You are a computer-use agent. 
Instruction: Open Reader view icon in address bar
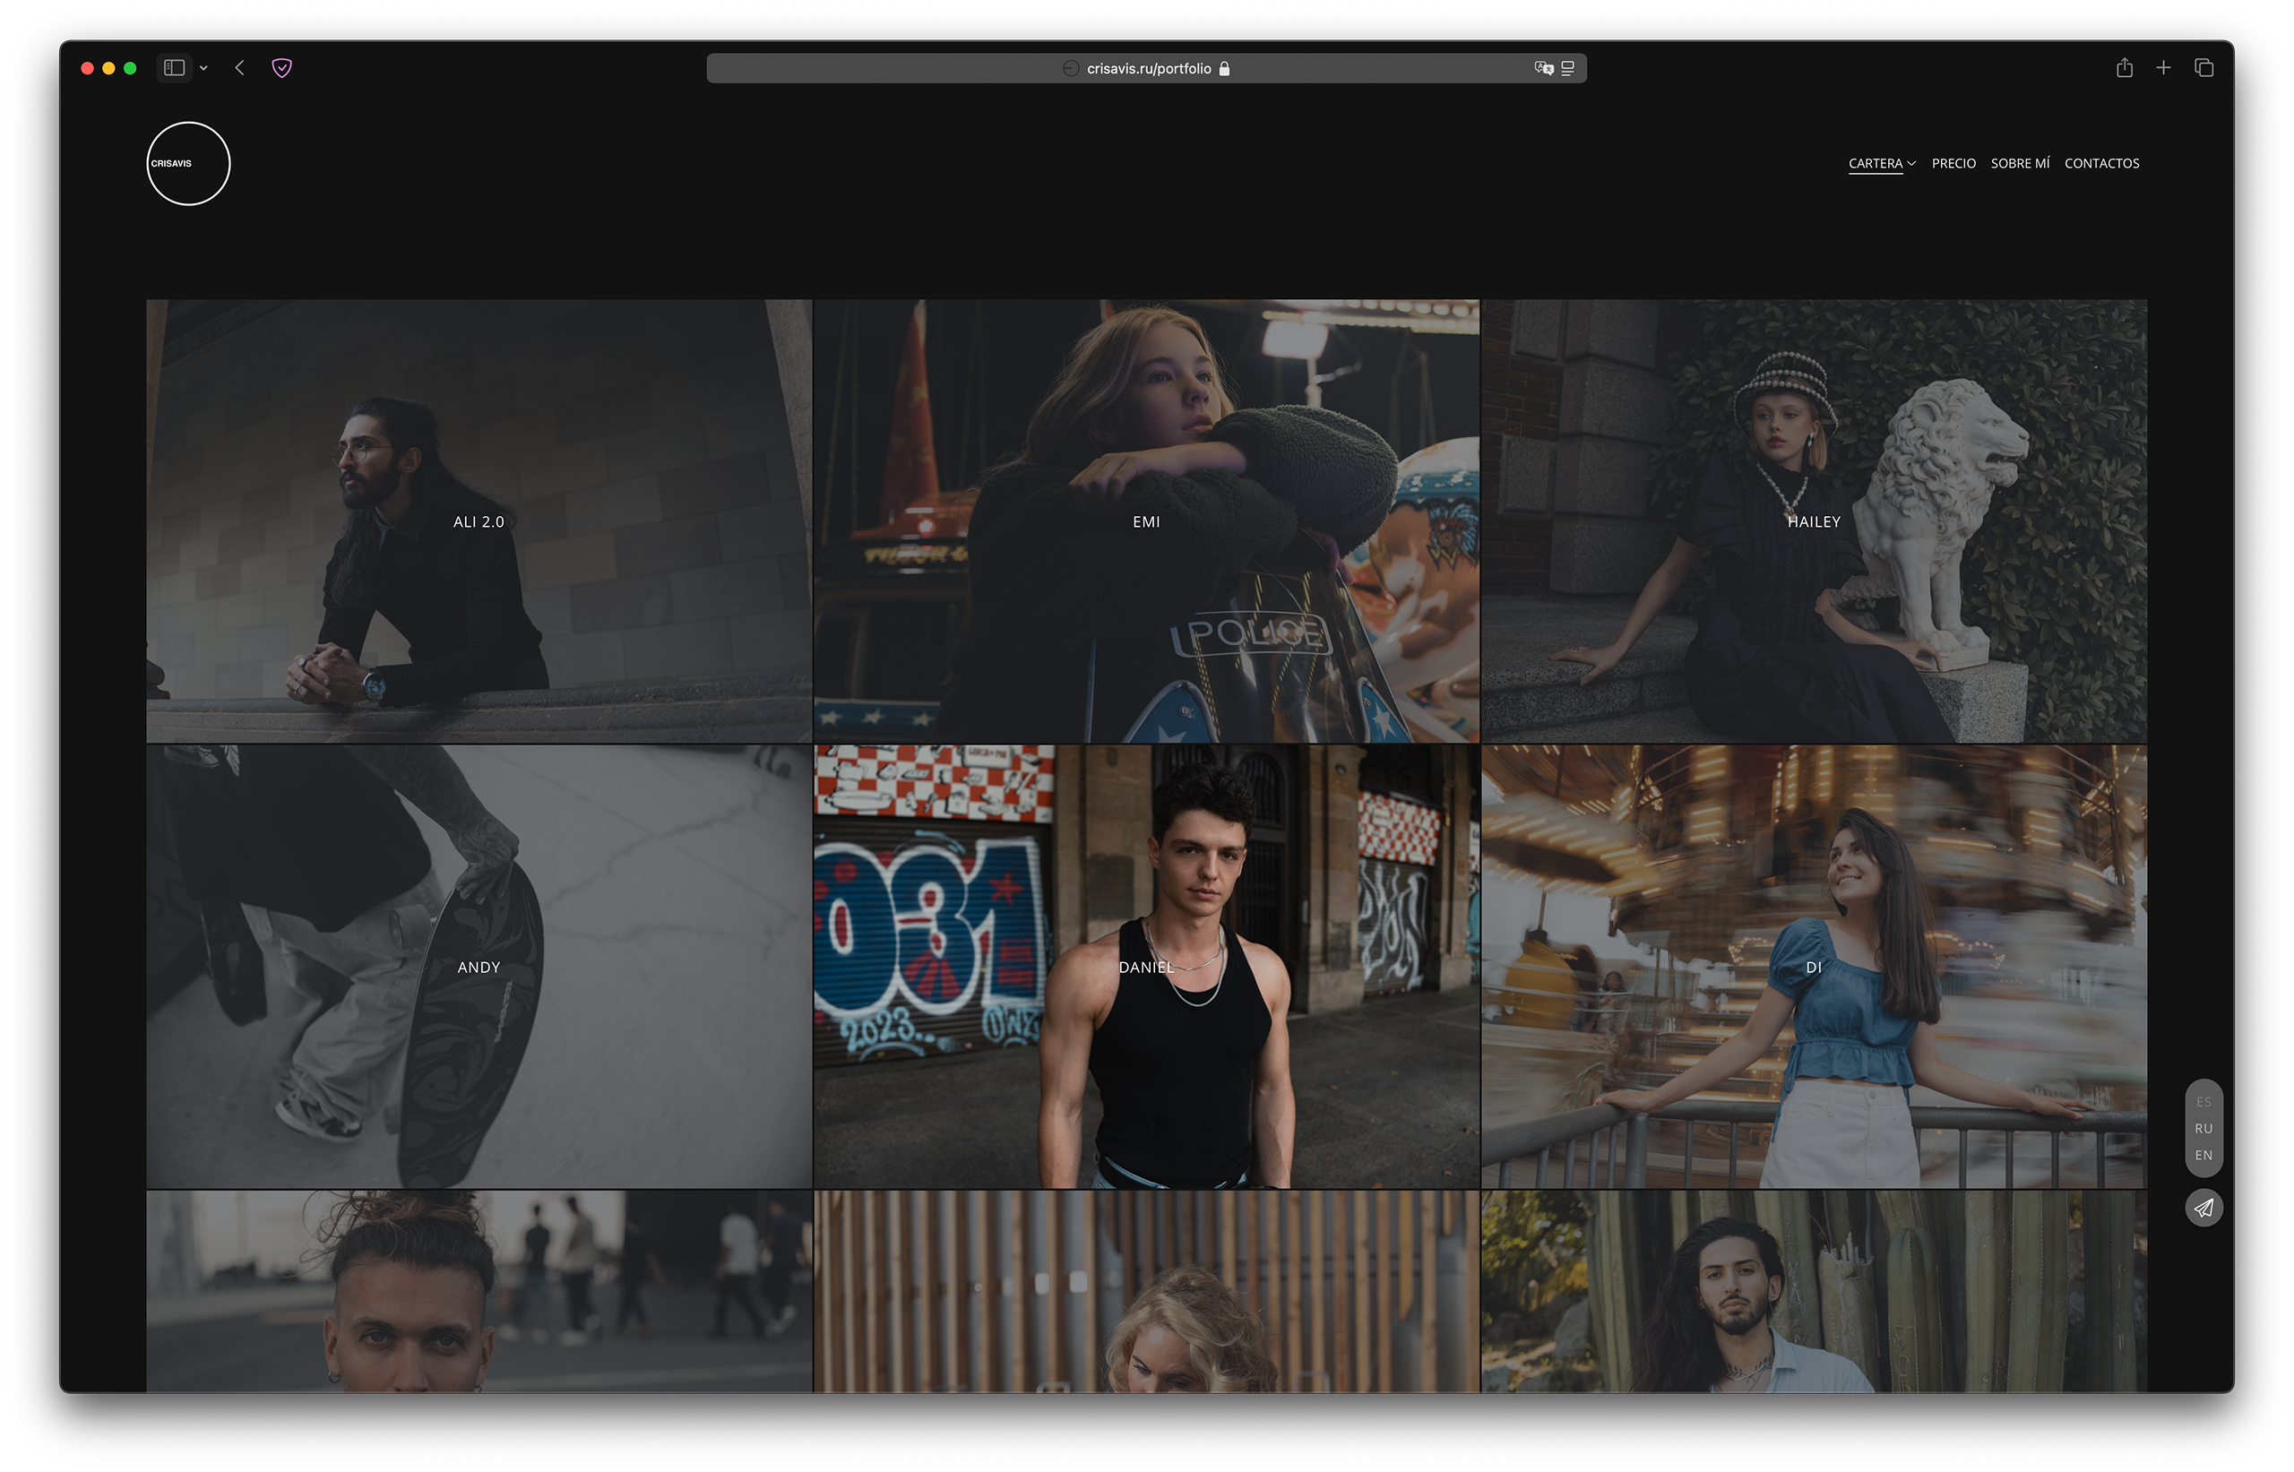[1567, 68]
